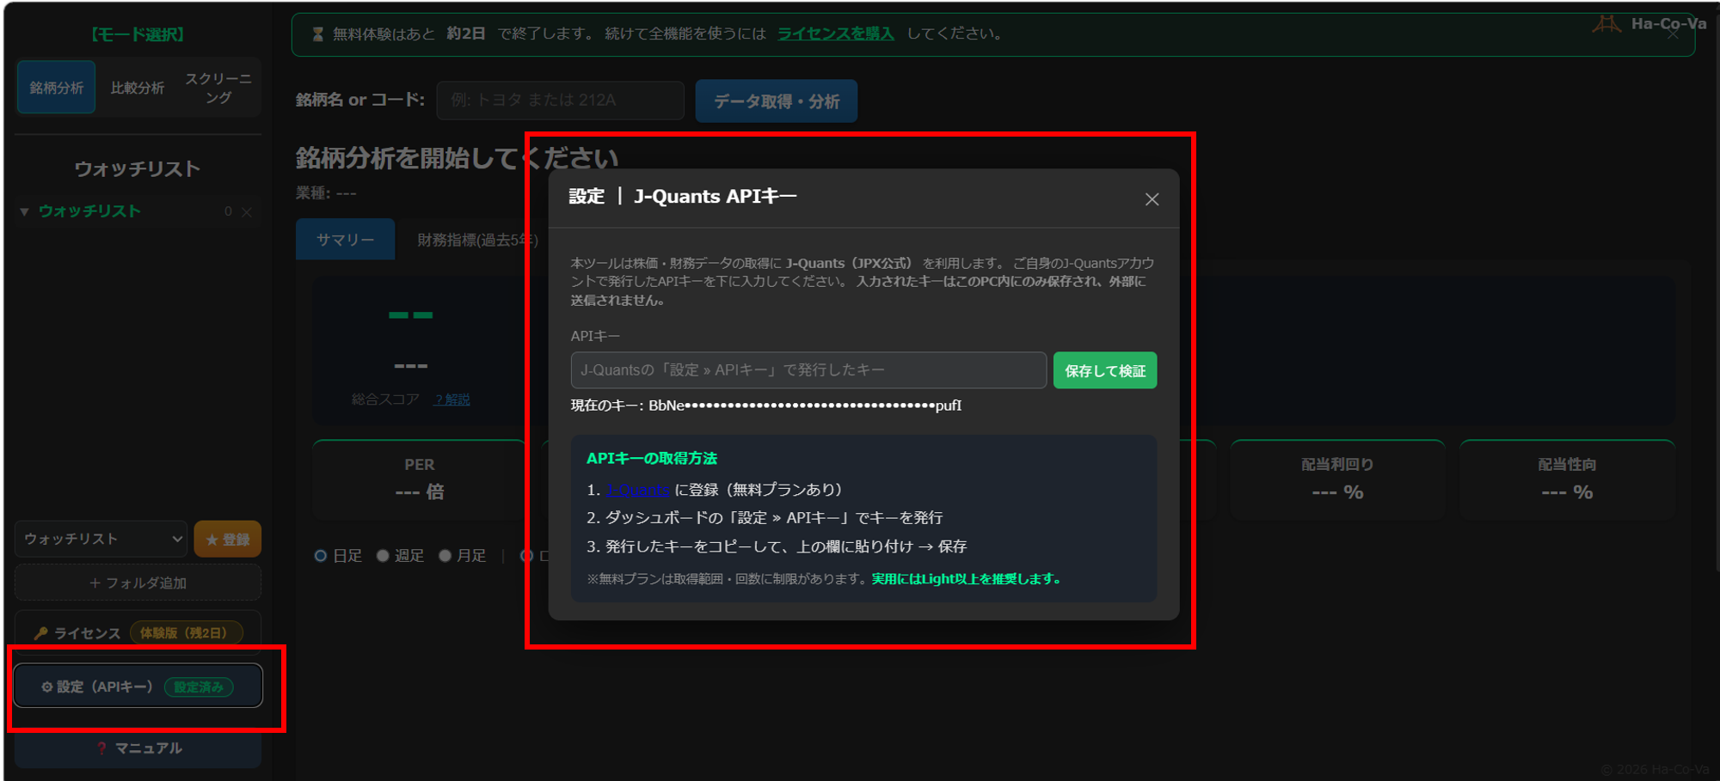Select the 財務指標(過去5年) tab
Image resolution: width=1720 pixels, height=781 pixels.
pos(477,240)
